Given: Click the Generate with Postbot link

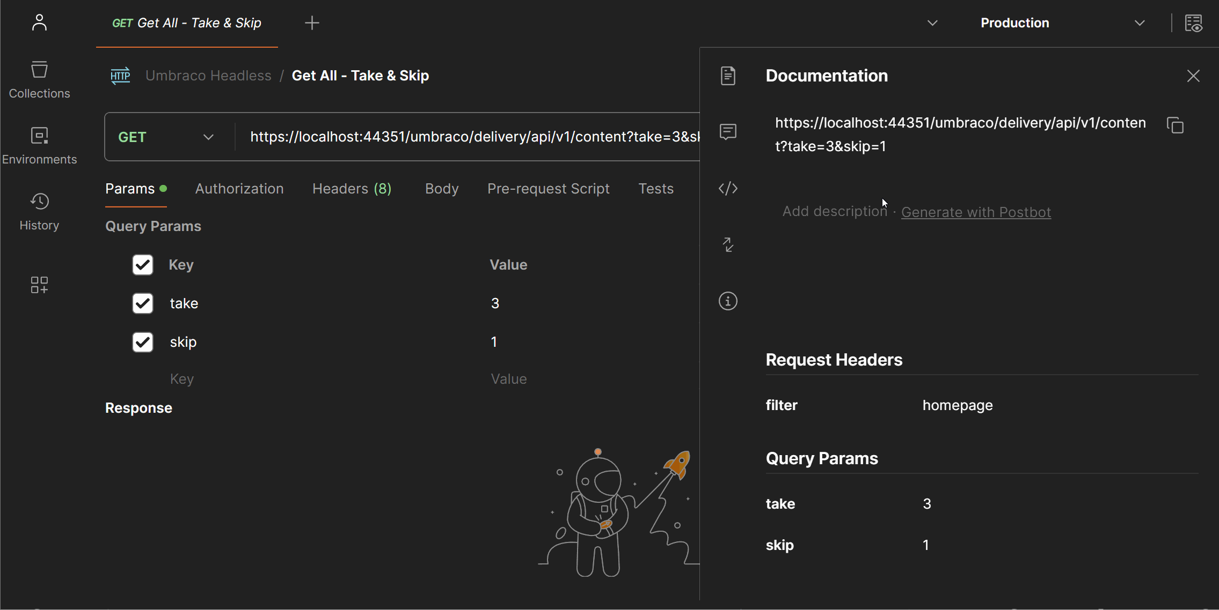Looking at the screenshot, I should [976, 212].
